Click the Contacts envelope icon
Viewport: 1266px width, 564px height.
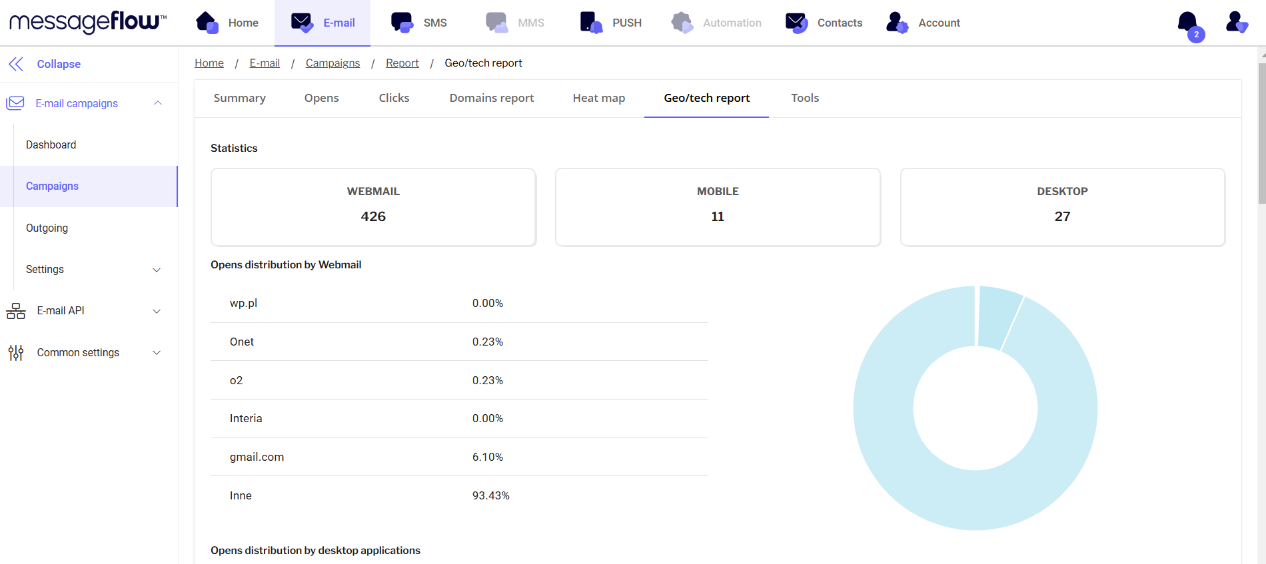[796, 23]
